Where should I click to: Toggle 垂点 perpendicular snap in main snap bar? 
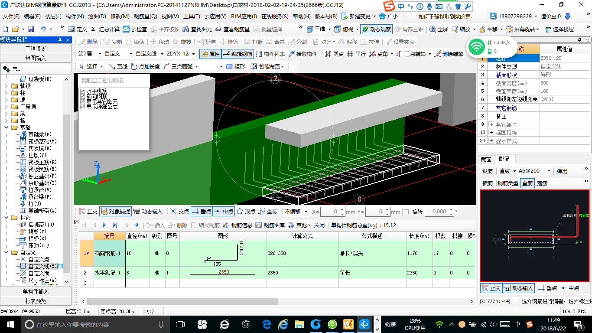coord(202,212)
